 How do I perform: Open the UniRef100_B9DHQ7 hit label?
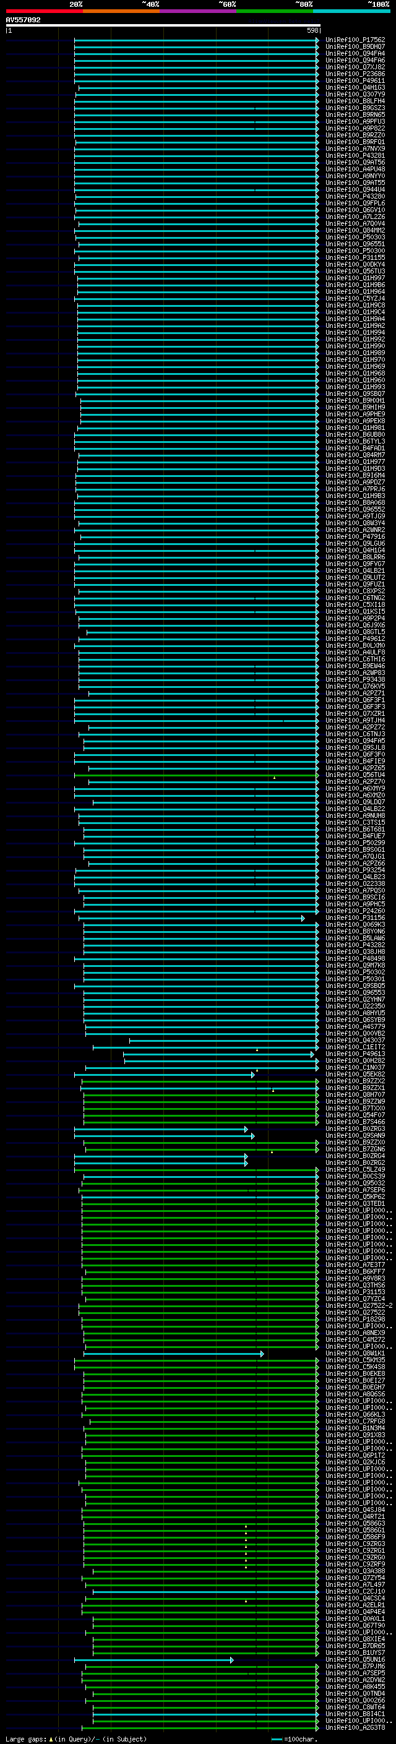[355, 47]
